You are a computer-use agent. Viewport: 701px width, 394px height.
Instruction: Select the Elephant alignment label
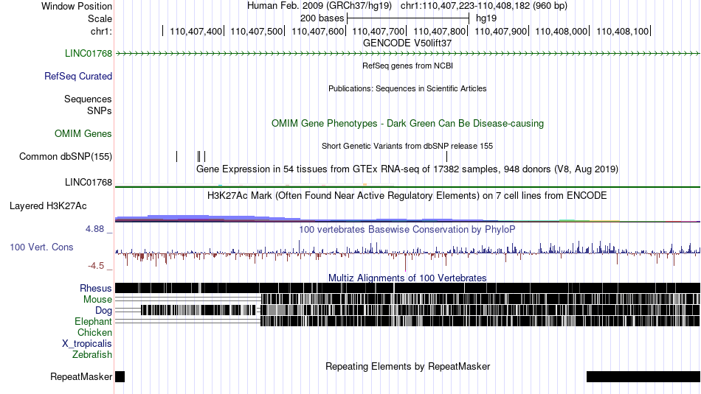[x=93, y=321]
